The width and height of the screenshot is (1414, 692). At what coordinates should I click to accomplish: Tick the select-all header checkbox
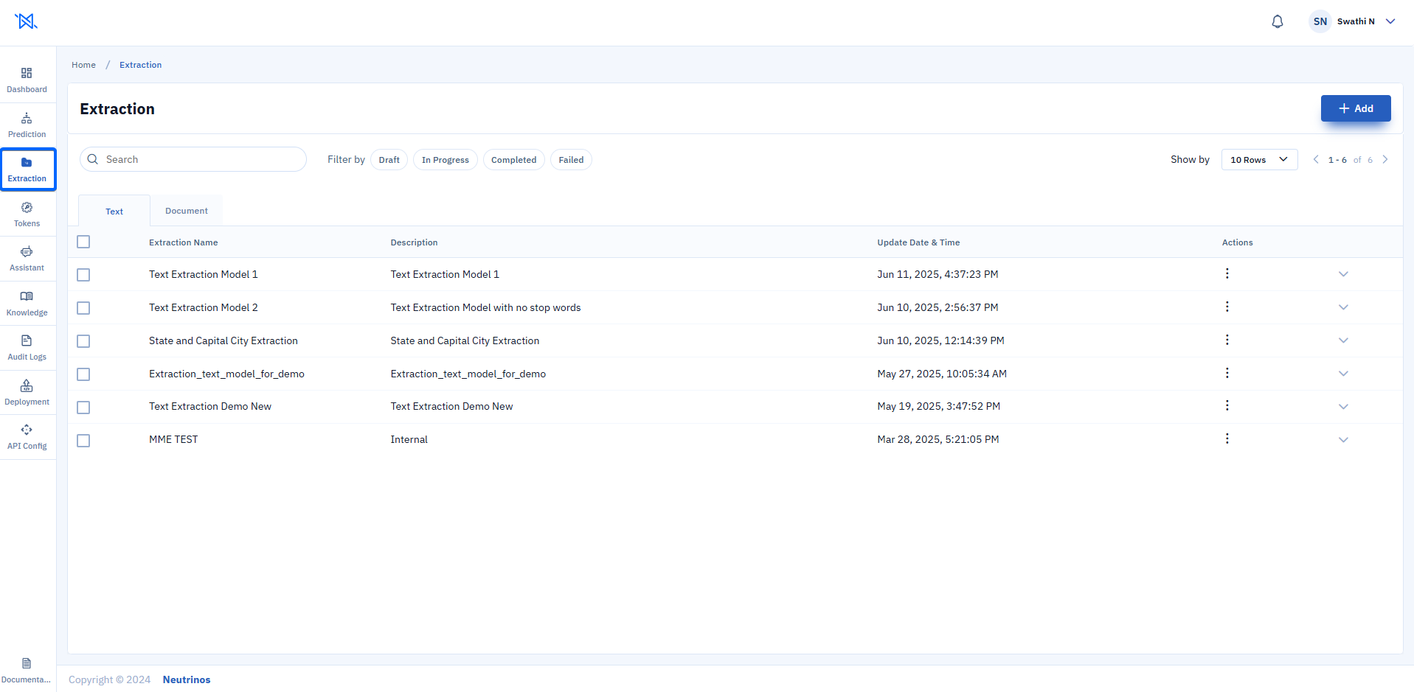(83, 242)
